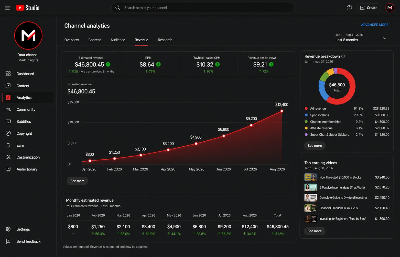Click the Revenue breakdown info icon

click(x=343, y=56)
